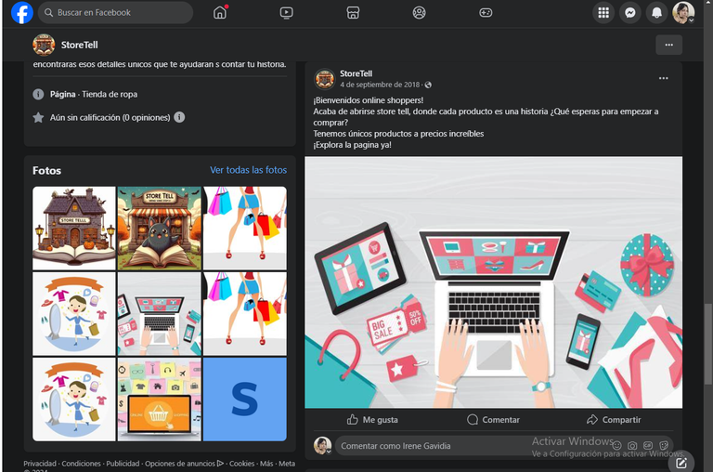Image resolution: width=713 pixels, height=472 pixels.
Task: Click the Tienda de ropa category
Action: click(110, 94)
